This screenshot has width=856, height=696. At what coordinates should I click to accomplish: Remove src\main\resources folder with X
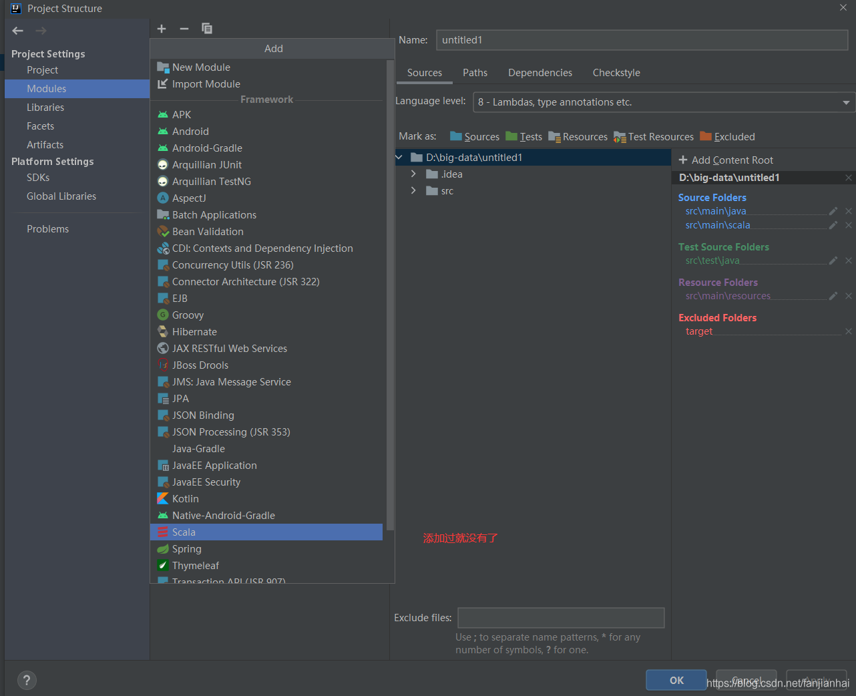tap(849, 296)
